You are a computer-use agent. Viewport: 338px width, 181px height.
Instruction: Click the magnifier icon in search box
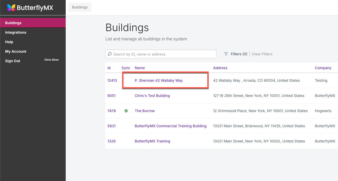(x=110, y=54)
